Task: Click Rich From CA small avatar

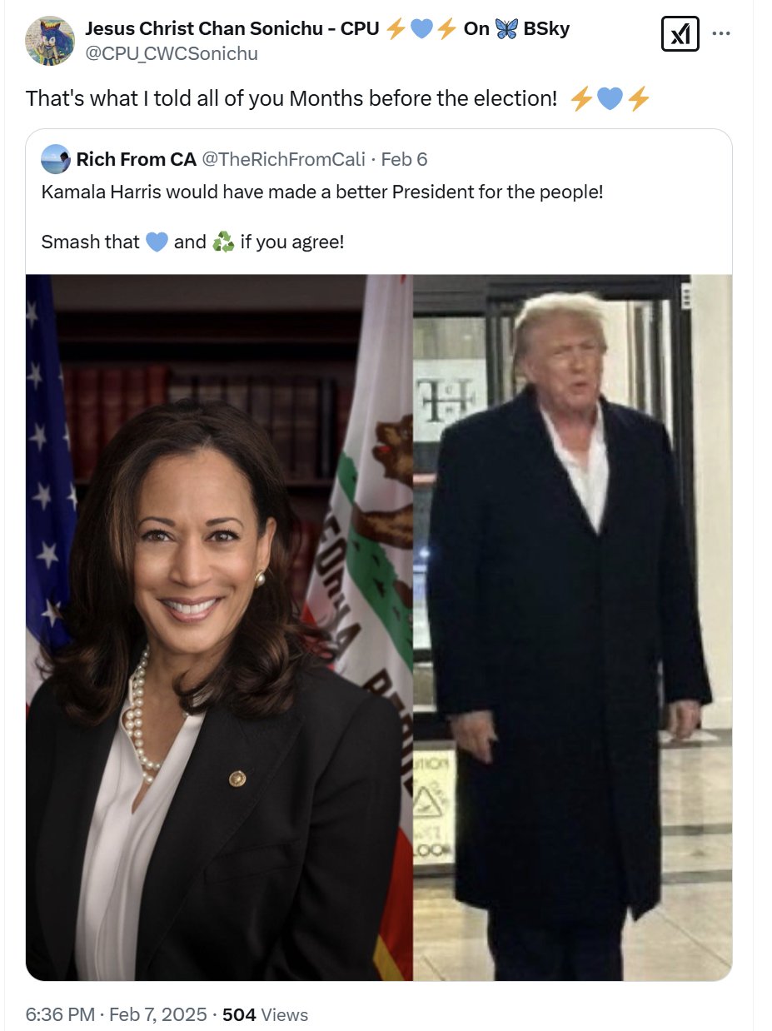Action: click(56, 158)
